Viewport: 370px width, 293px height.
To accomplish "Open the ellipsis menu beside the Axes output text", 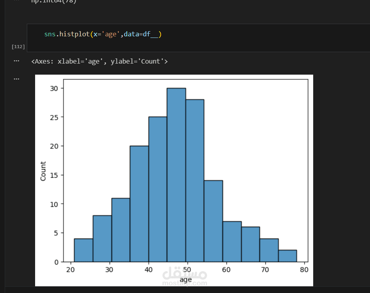I will tap(16, 61).
